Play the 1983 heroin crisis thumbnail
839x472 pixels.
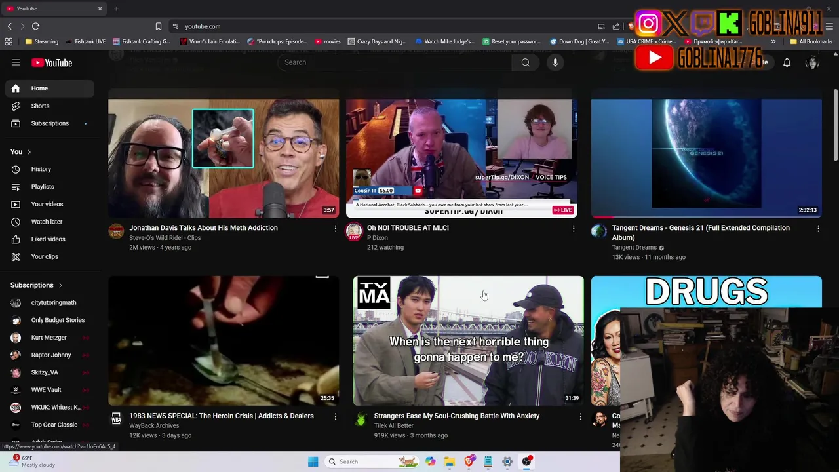[224, 341]
